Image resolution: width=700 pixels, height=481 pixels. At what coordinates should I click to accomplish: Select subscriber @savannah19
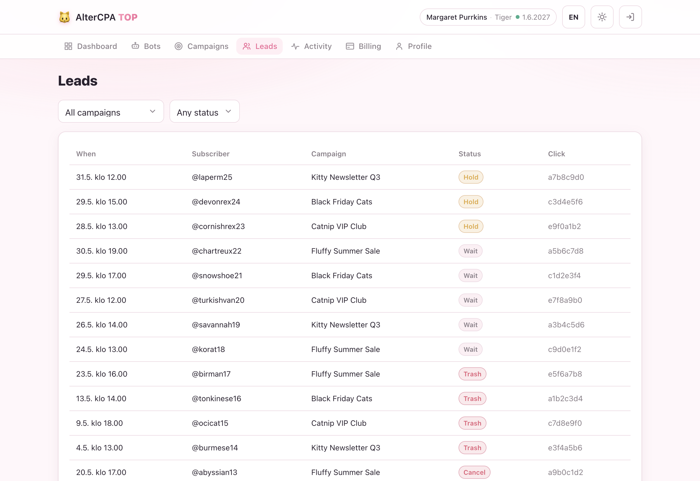coord(216,325)
